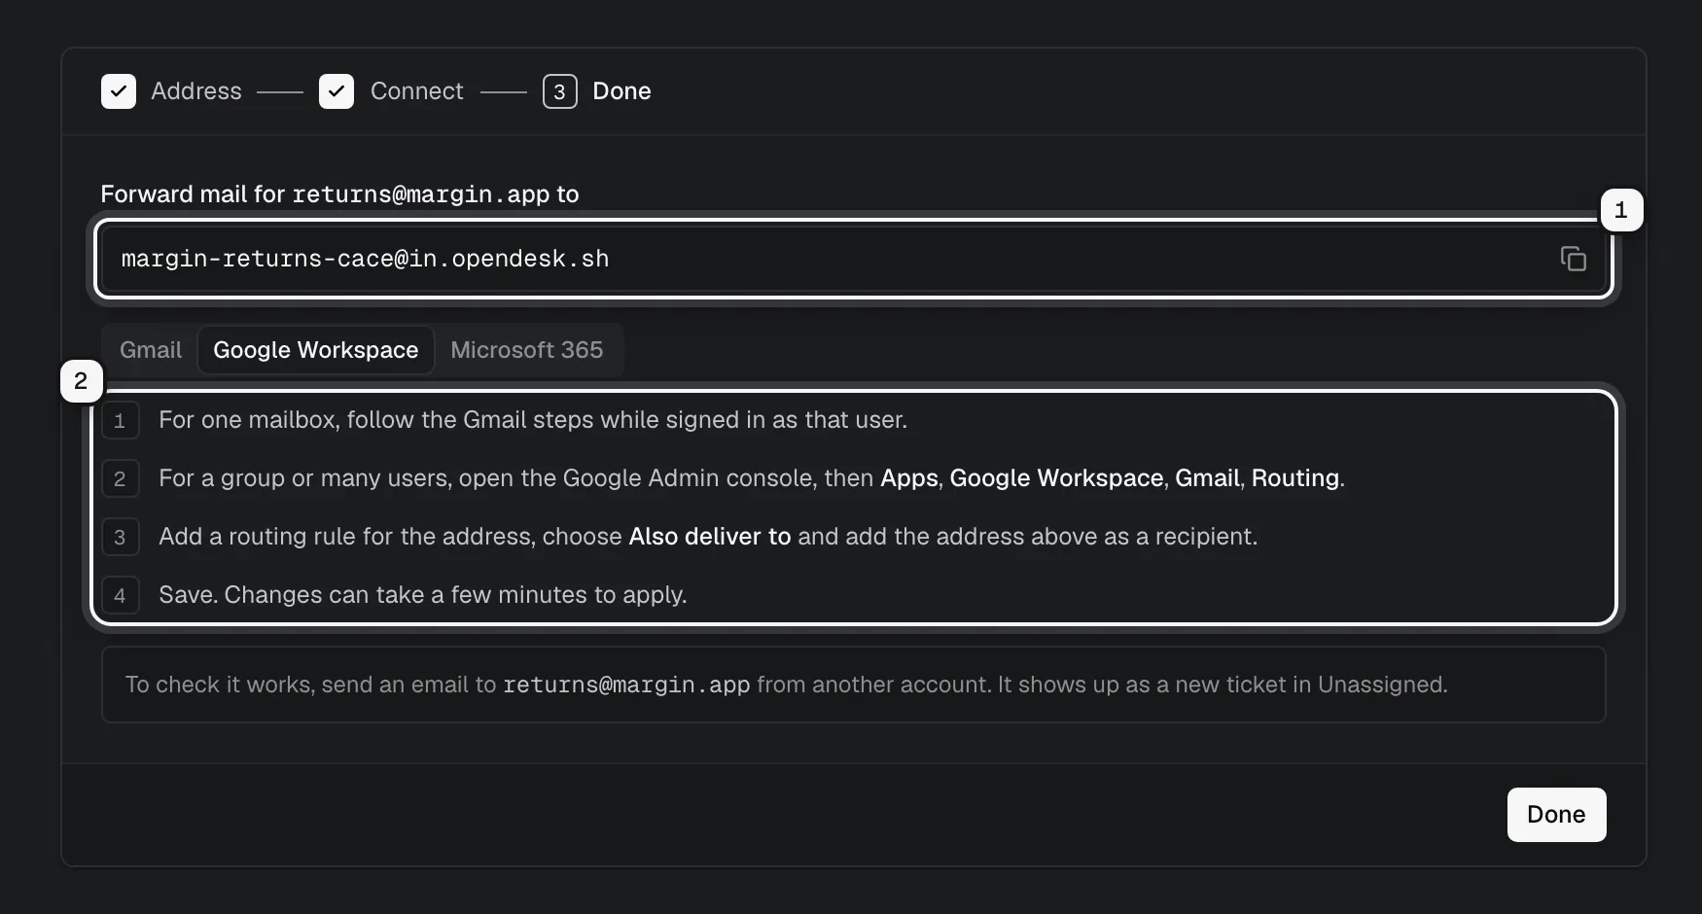Select the Google Workspace tab
The width and height of the screenshot is (1702, 914).
316,350
